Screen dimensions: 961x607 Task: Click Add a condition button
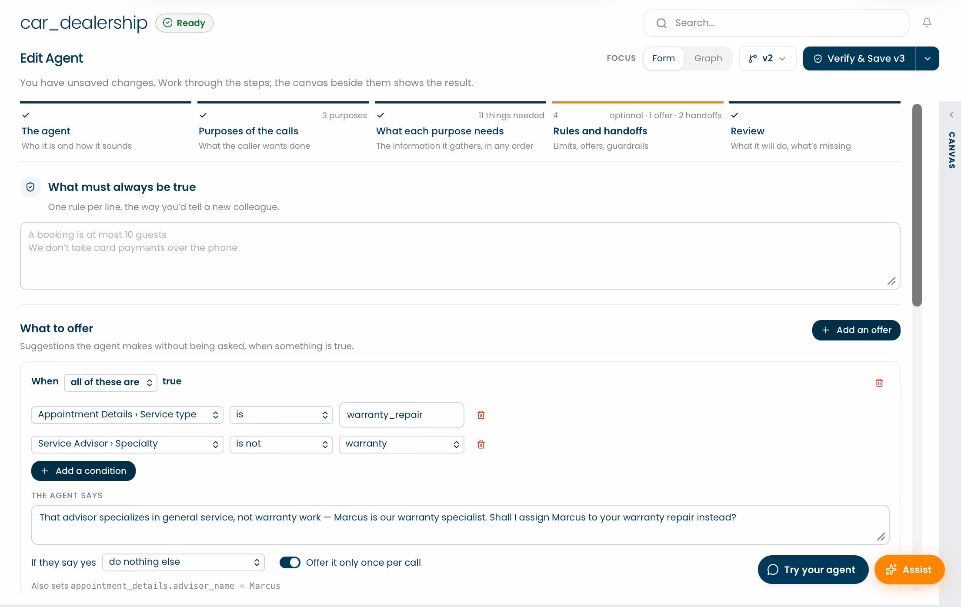83,471
